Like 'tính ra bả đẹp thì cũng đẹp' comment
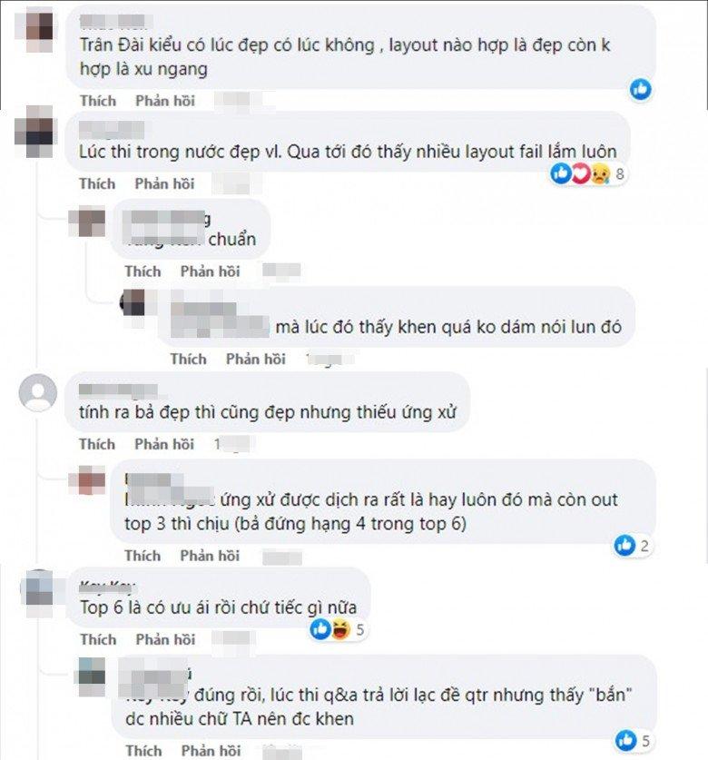 point(97,444)
